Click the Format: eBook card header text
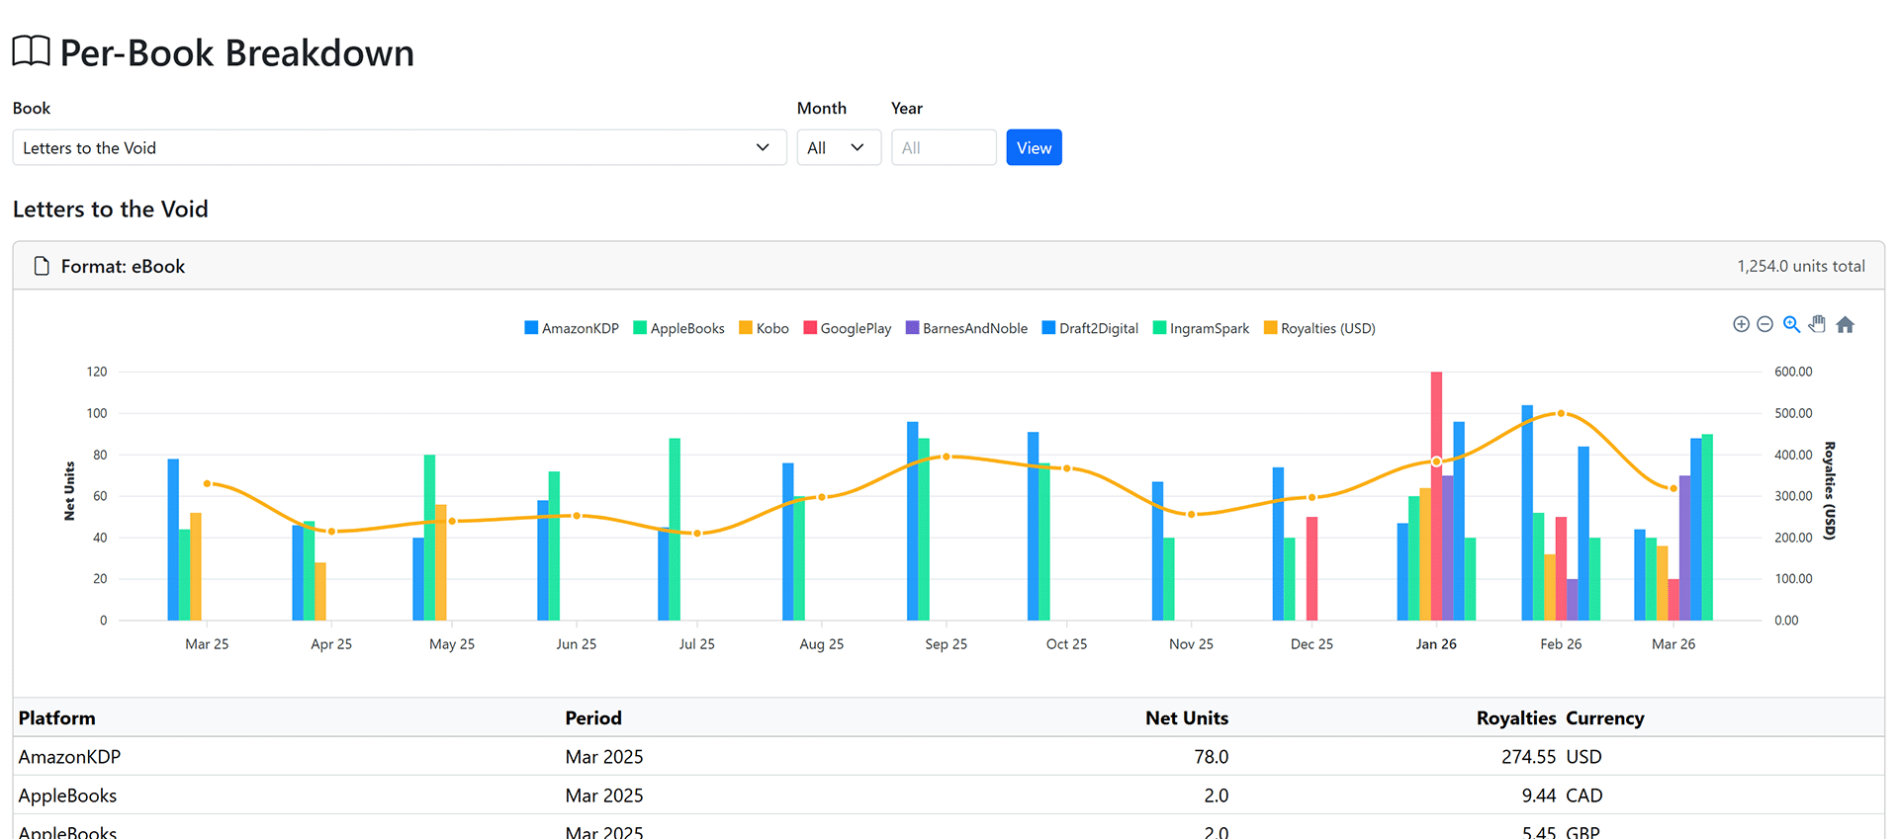This screenshot has height=839, width=1899. tap(123, 266)
